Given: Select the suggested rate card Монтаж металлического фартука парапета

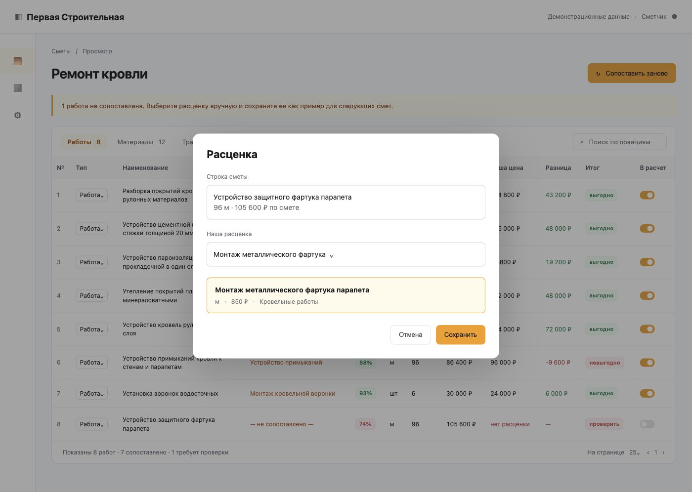Looking at the screenshot, I should click(x=346, y=295).
